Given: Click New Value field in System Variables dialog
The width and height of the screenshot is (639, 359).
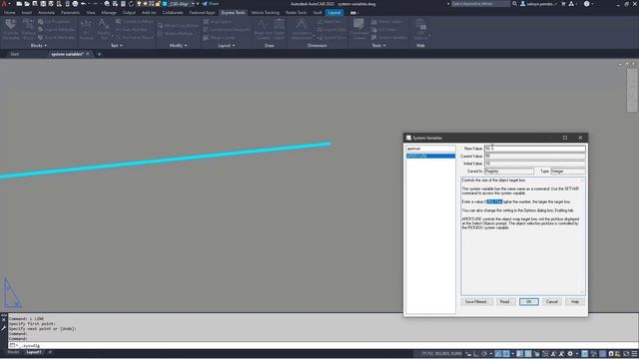Looking at the screenshot, I should tap(535, 149).
